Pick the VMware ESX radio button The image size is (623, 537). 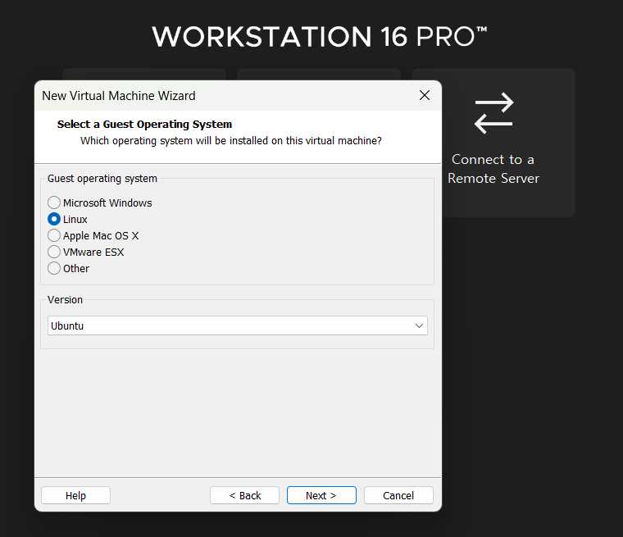pos(54,252)
